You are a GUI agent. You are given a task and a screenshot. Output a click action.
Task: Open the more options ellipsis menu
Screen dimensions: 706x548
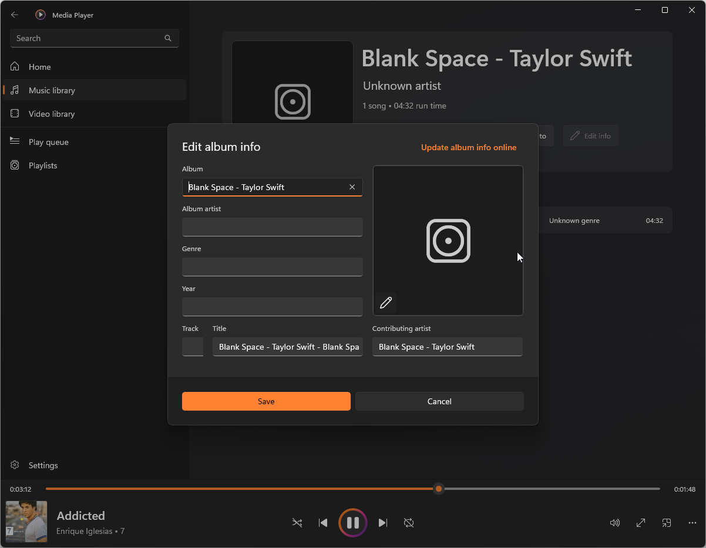click(x=692, y=523)
